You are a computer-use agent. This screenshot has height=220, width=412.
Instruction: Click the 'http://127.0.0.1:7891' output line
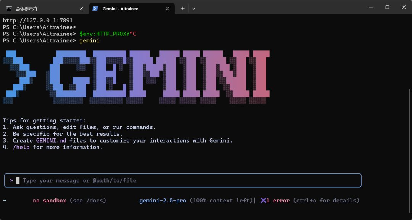(38, 21)
